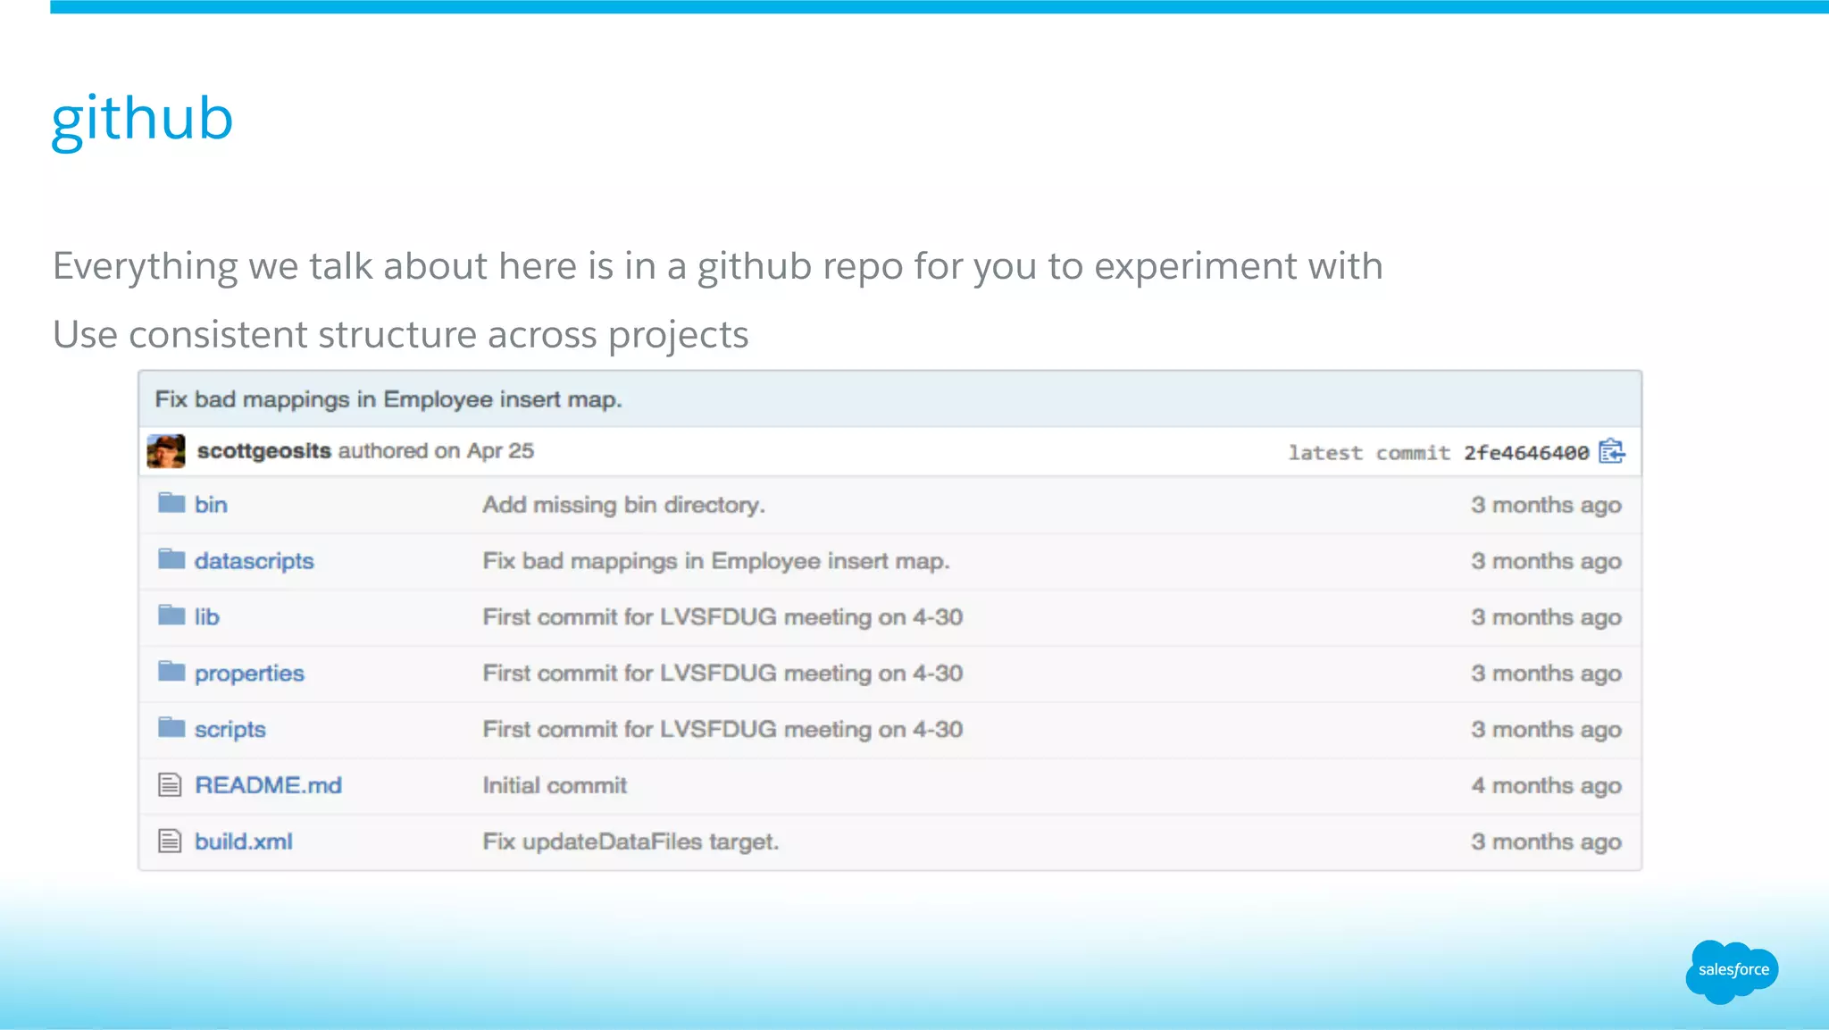This screenshot has height=1030, width=1829.
Task: Open the lib folder link
Action: point(207,617)
